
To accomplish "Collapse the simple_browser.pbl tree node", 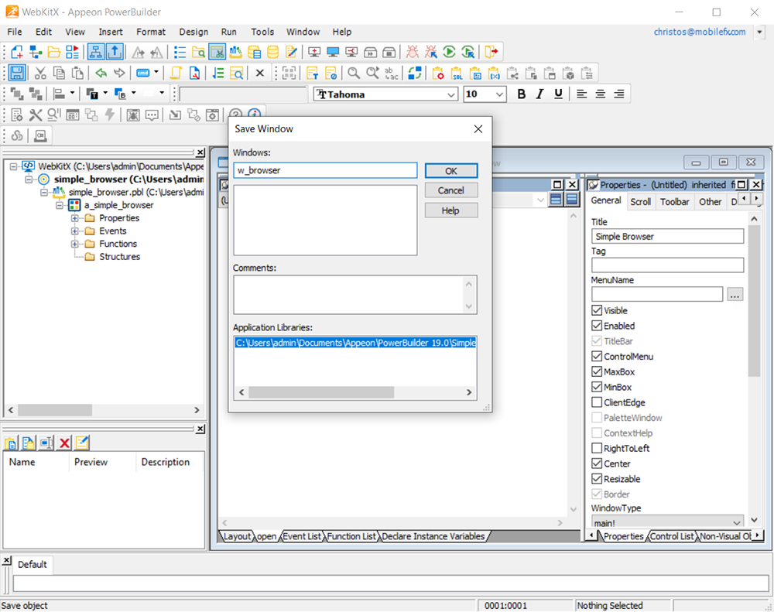I will pos(44,193).
